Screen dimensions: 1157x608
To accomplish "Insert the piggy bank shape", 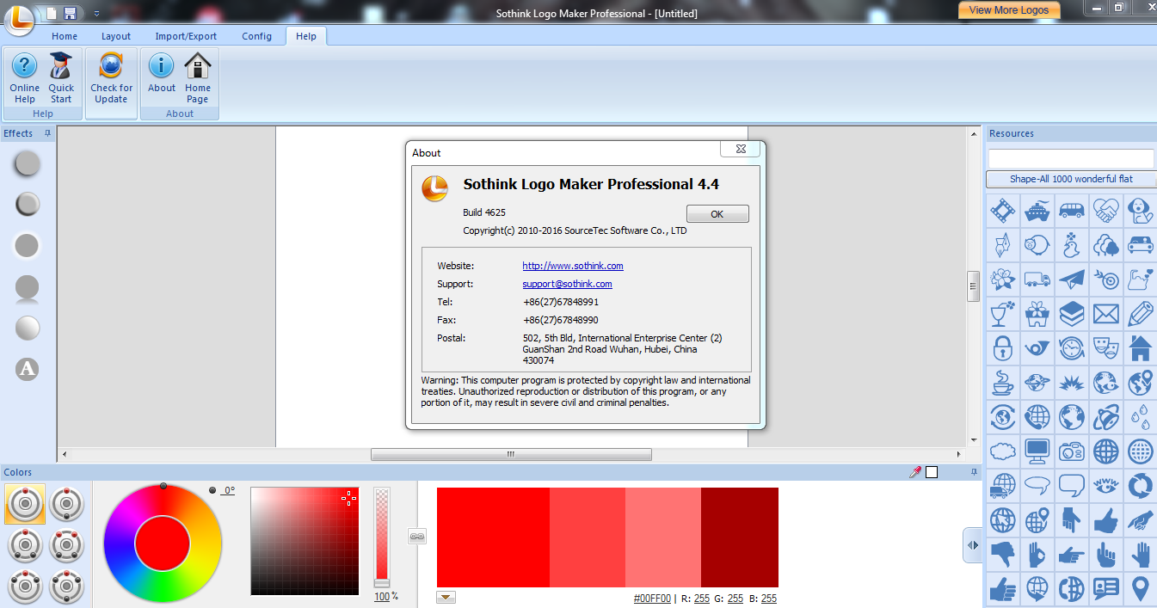I will [1037, 245].
